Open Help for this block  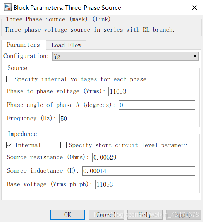pyautogui.click(x=145, y=215)
